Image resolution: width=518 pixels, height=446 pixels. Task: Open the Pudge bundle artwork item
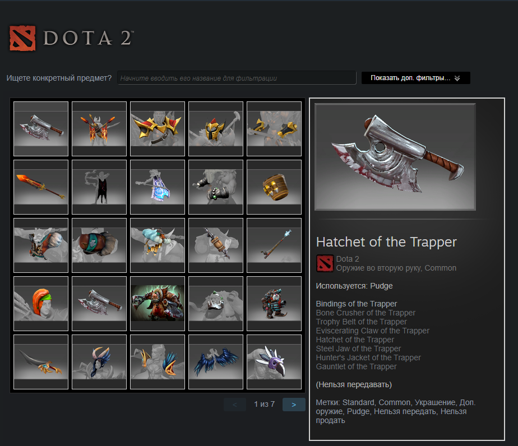tap(158, 303)
